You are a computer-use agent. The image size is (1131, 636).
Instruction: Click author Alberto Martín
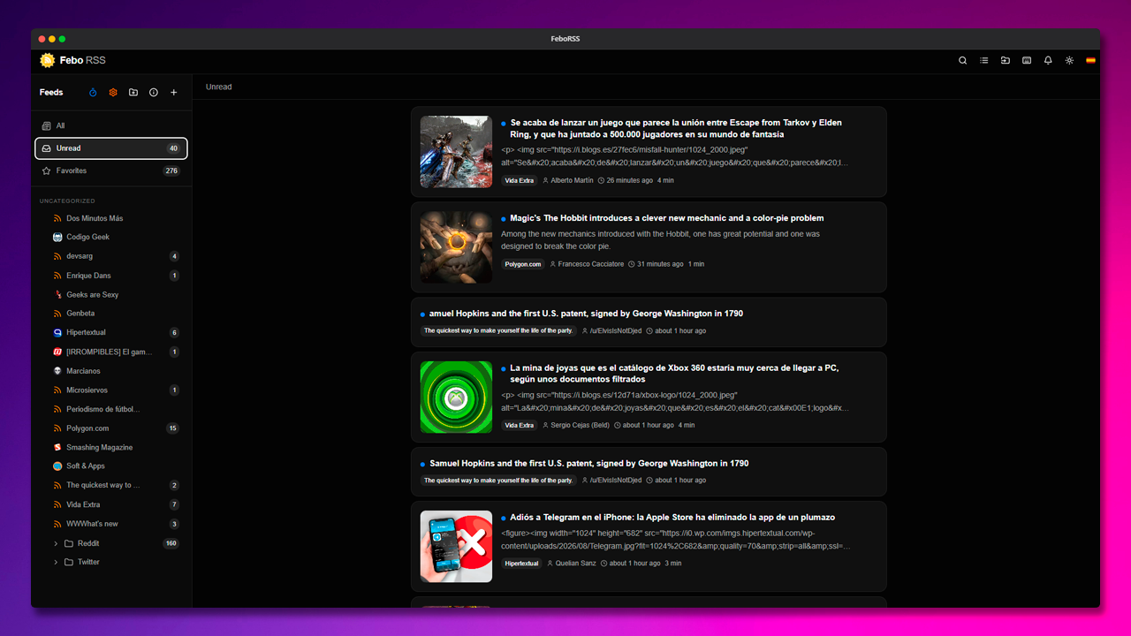573,180
